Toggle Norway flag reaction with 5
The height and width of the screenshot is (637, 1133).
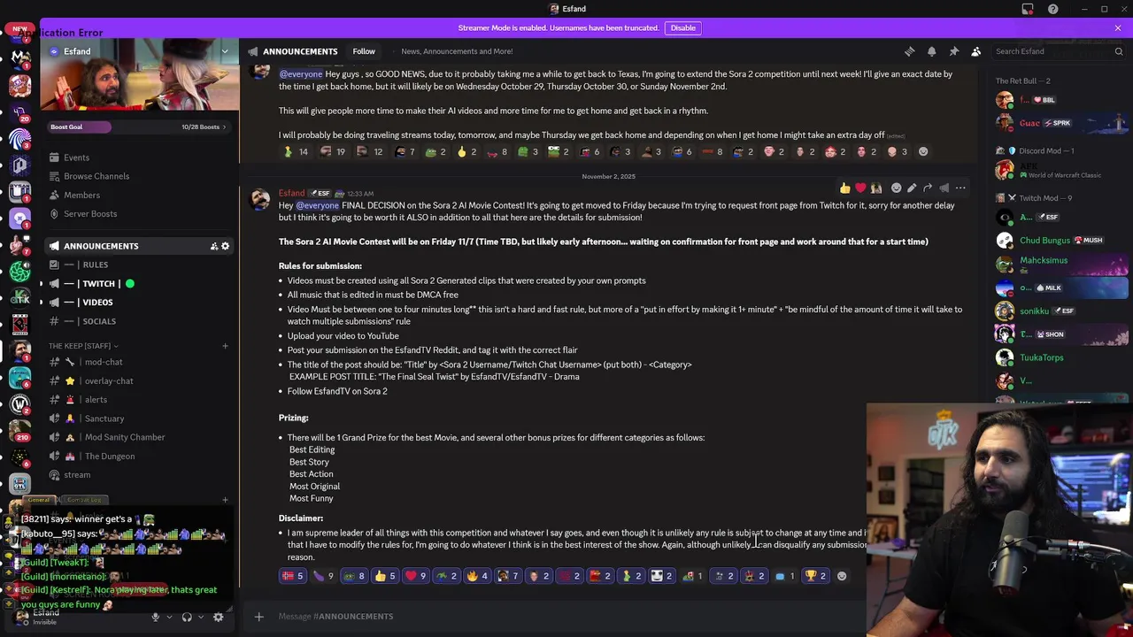292,576
